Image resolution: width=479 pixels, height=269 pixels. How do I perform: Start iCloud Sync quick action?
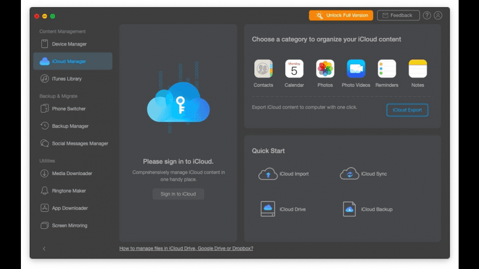(363, 173)
